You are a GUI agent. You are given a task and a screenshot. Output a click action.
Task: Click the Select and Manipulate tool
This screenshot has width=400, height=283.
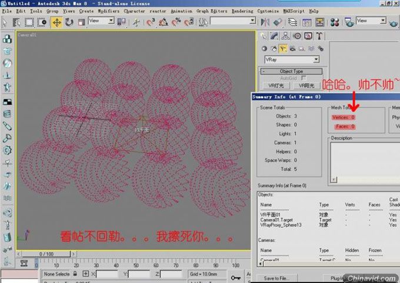pyautogui.click(x=136, y=22)
